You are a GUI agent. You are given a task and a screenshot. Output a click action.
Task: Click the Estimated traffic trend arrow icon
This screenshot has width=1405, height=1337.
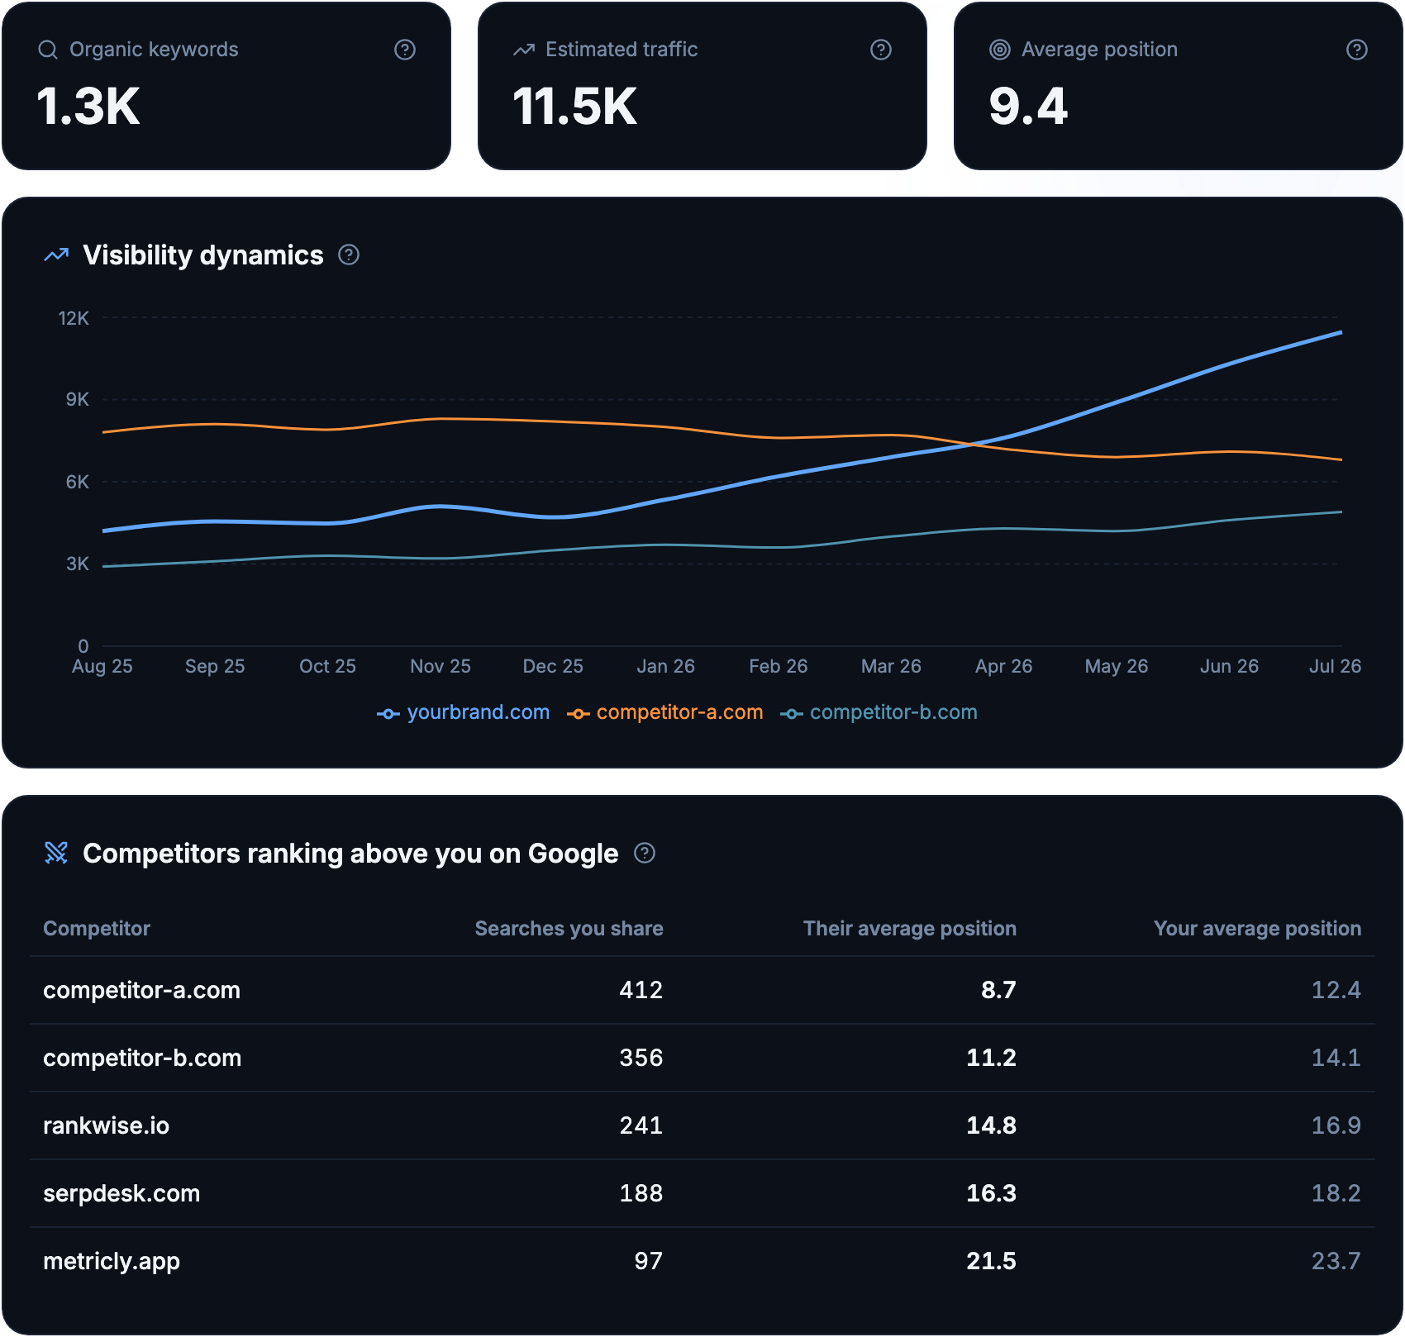pyautogui.click(x=524, y=50)
